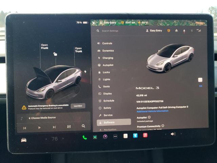Open the media equalizer icon
This screenshot has height=163, width=217.
coord(69,126)
